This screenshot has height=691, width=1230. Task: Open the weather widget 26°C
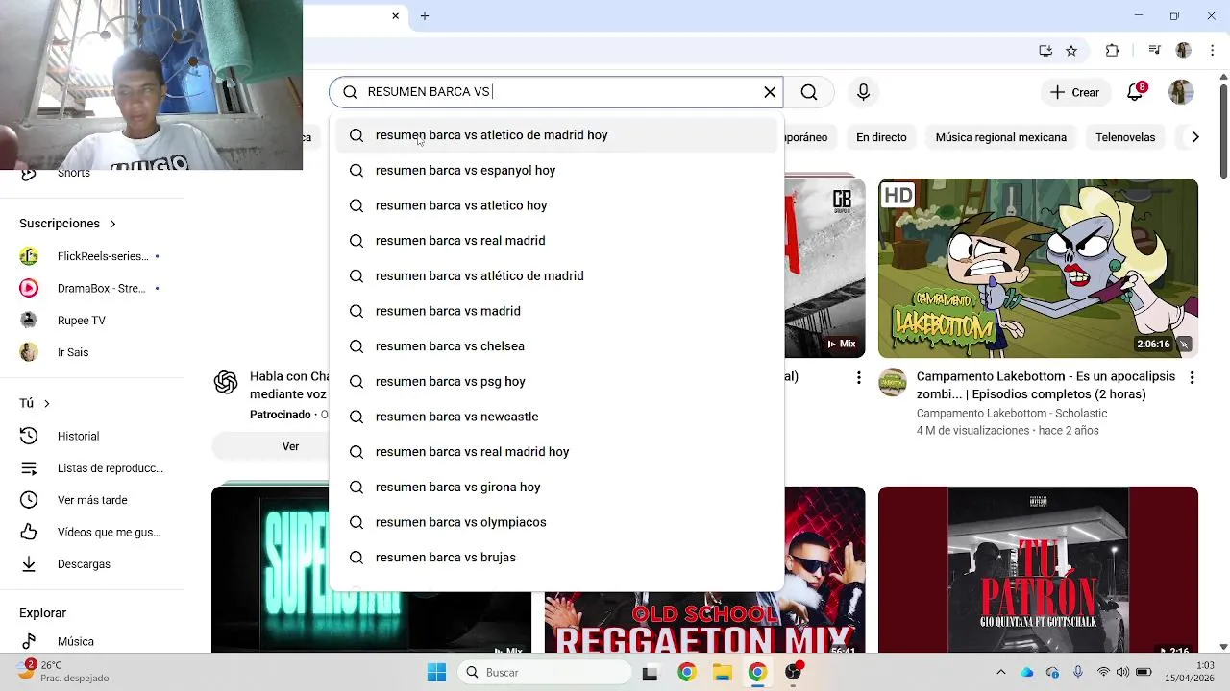click(x=63, y=672)
